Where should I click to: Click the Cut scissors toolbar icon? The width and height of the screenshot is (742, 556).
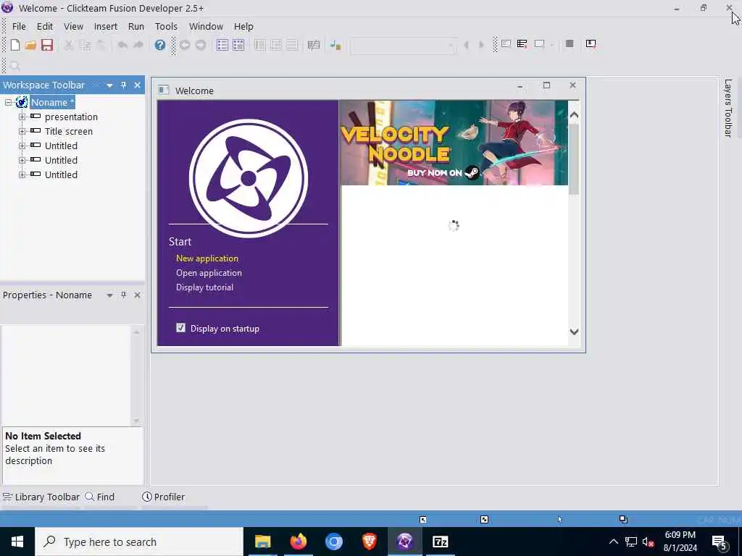[69, 45]
